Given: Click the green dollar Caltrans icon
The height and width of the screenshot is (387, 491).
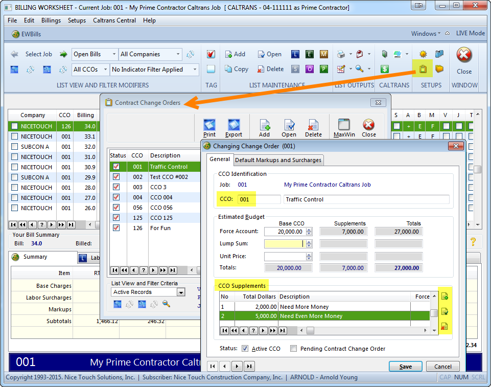Looking at the screenshot, I should pos(385,69).
